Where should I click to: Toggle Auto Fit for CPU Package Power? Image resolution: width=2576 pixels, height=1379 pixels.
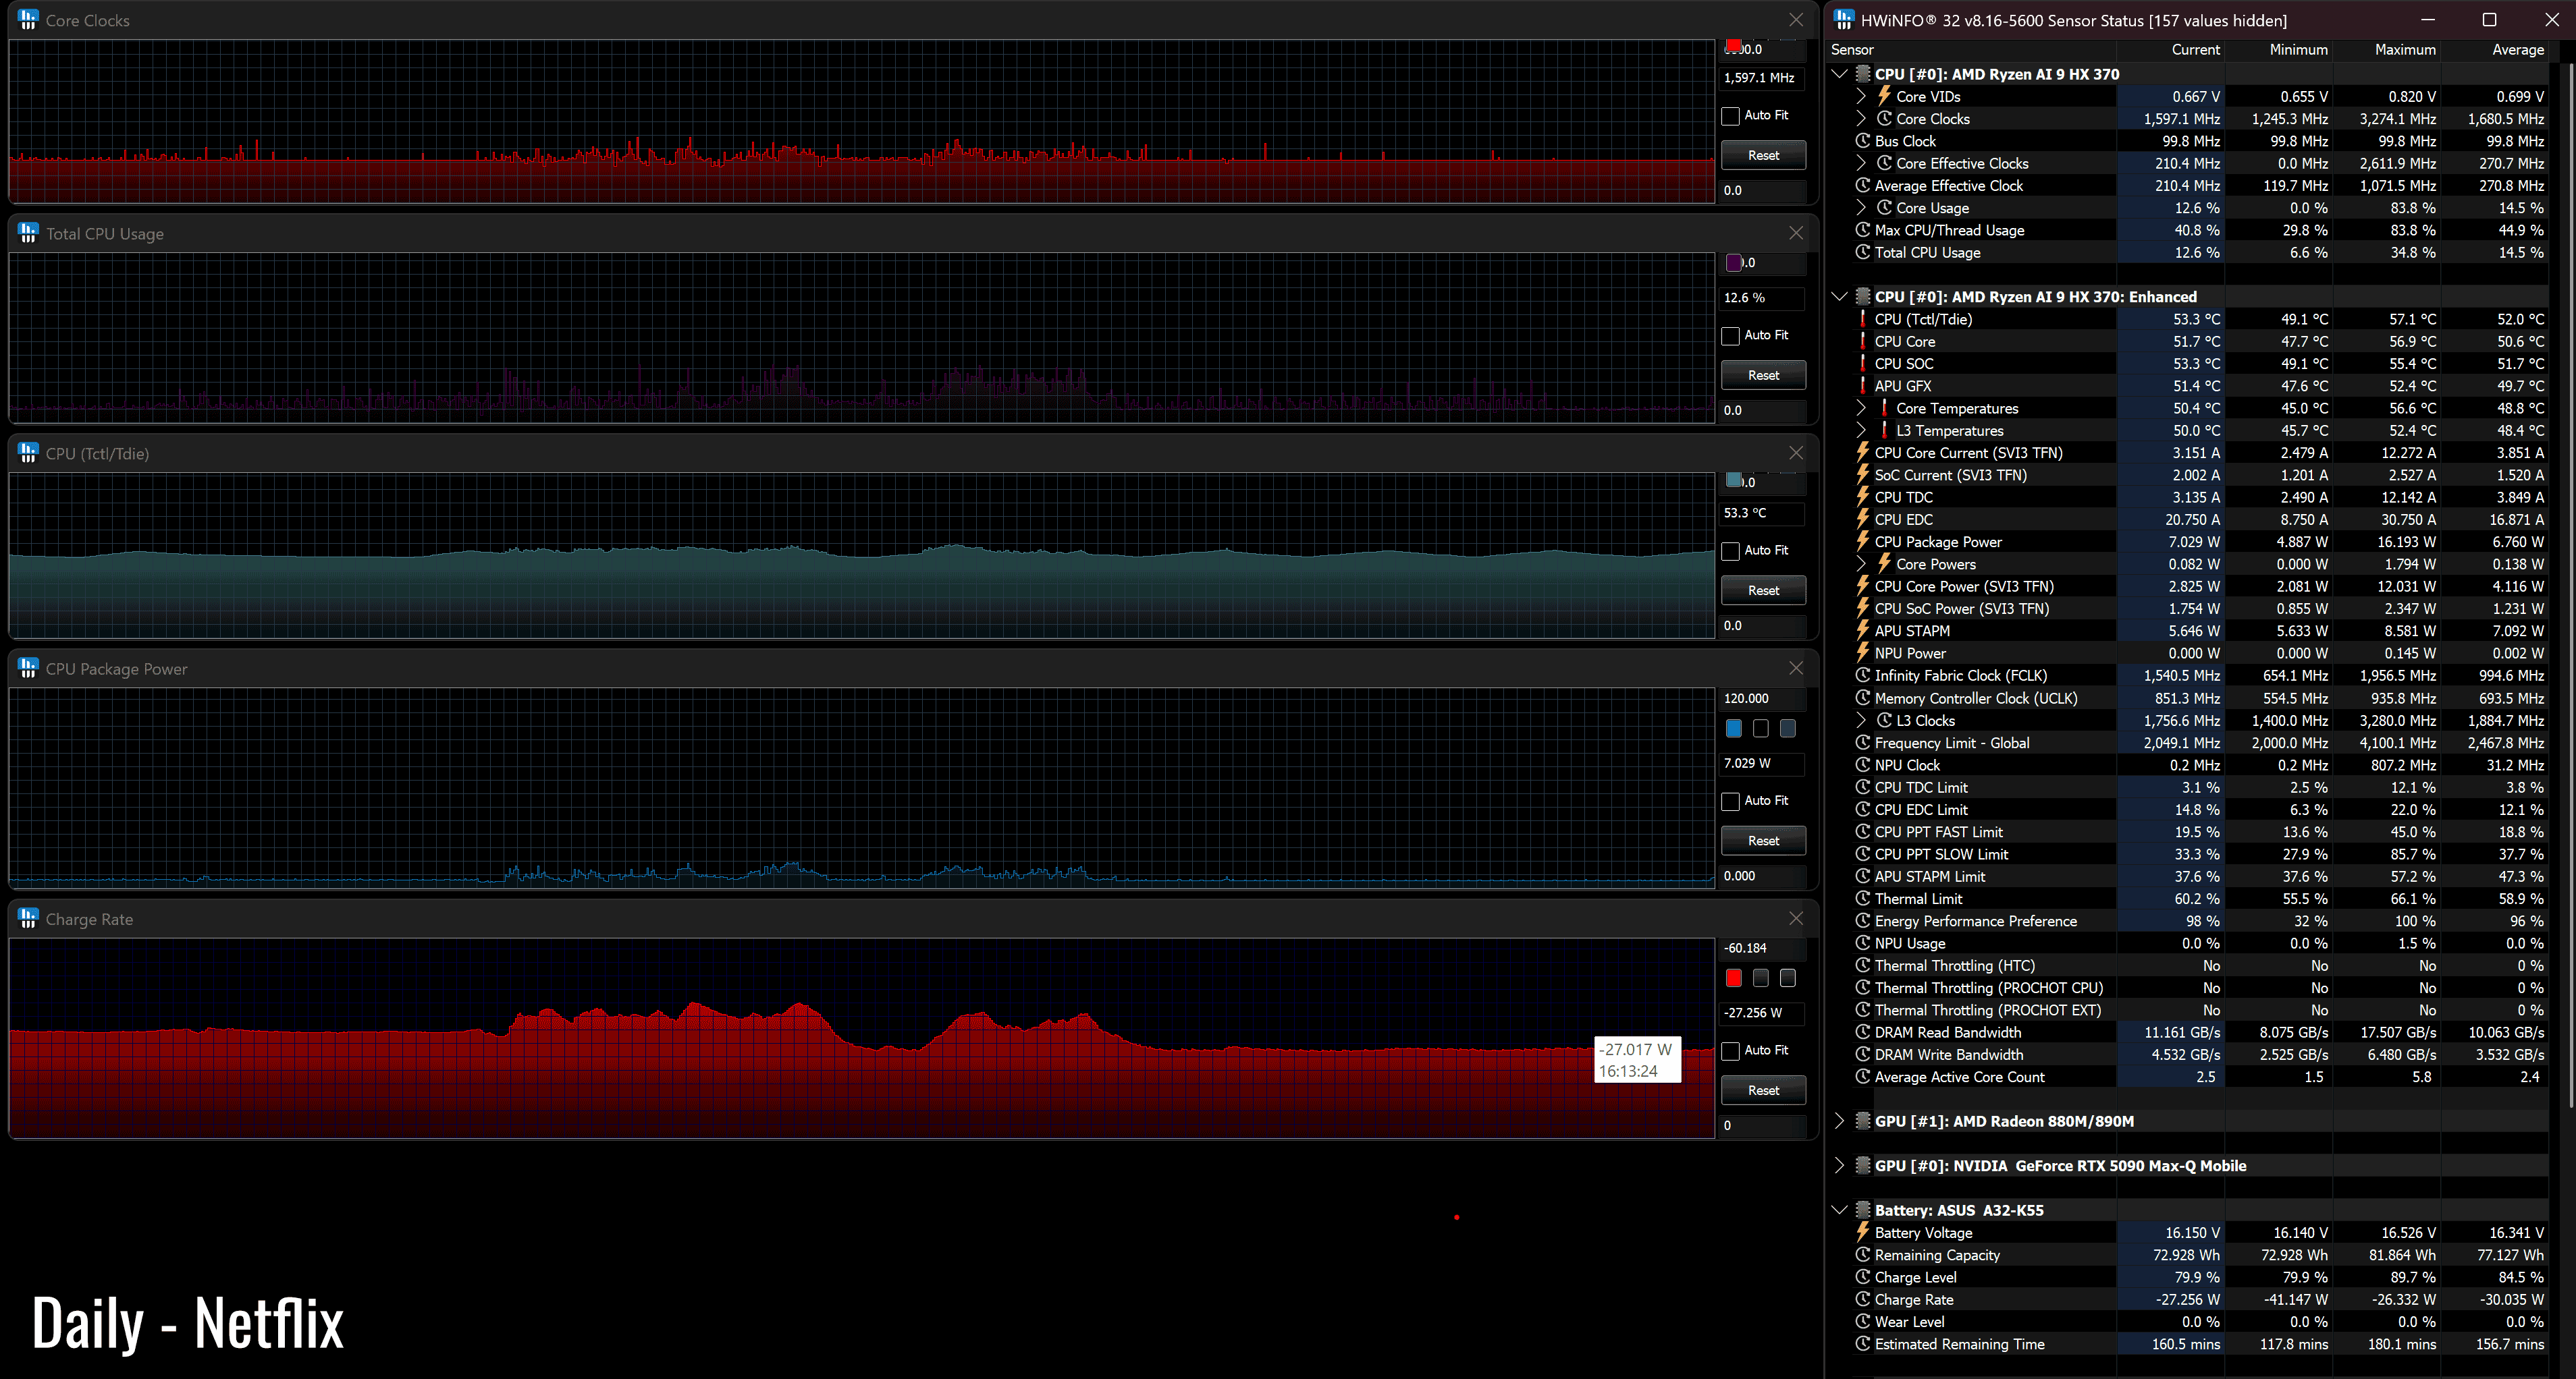1730,801
